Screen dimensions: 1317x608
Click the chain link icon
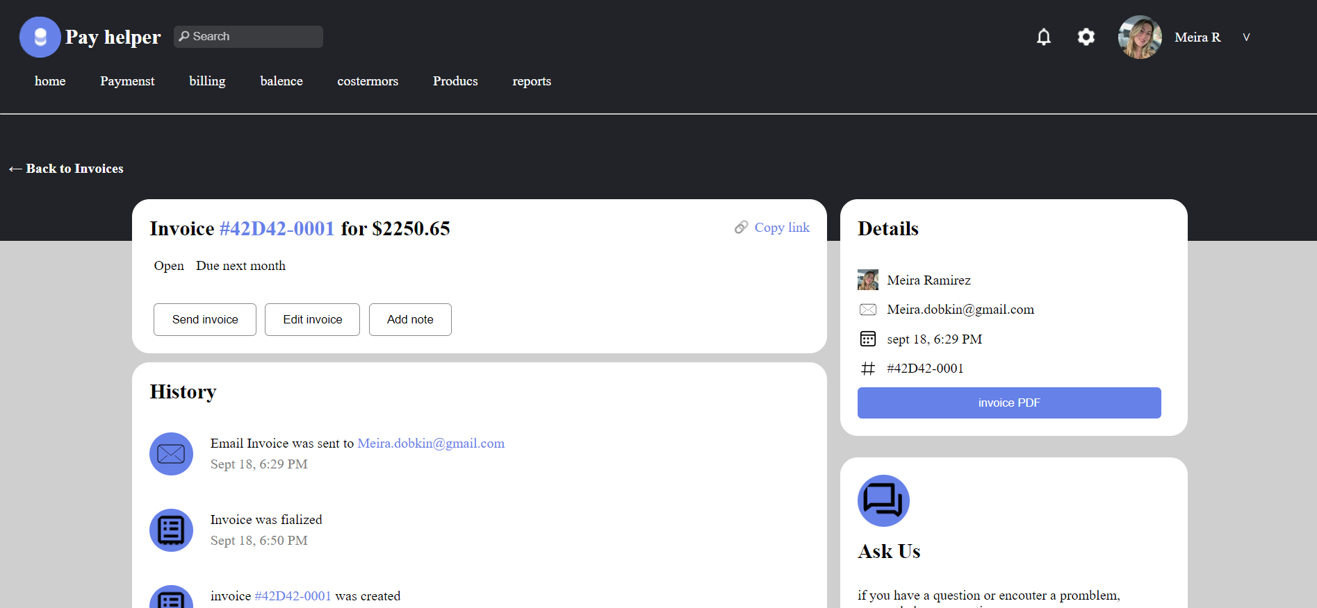pos(742,228)
